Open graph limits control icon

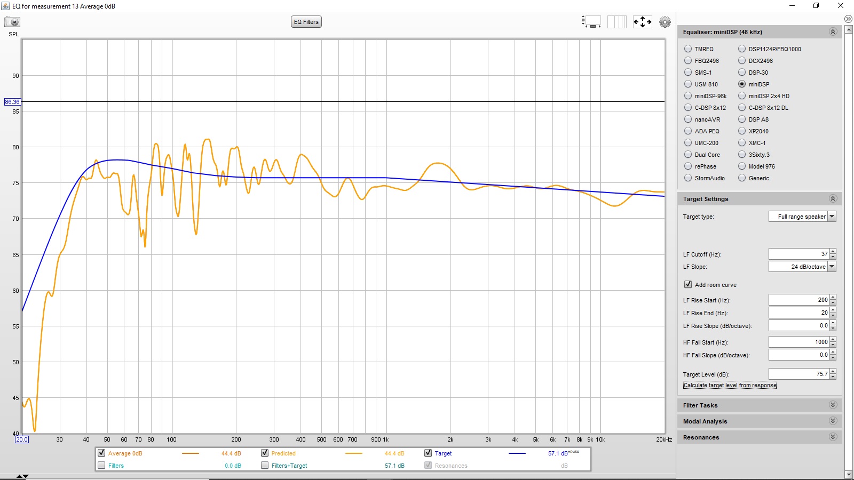591,22
